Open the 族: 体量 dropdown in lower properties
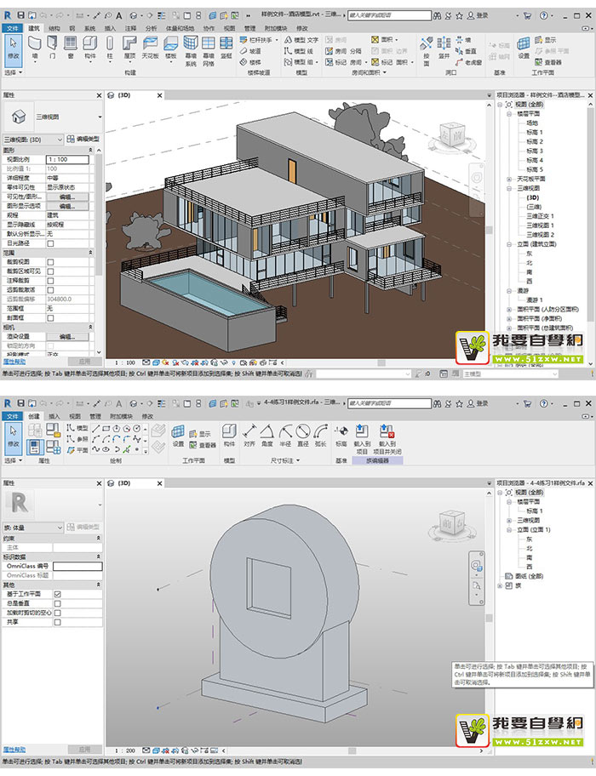The image size is (596, 776). coord(33,528)
